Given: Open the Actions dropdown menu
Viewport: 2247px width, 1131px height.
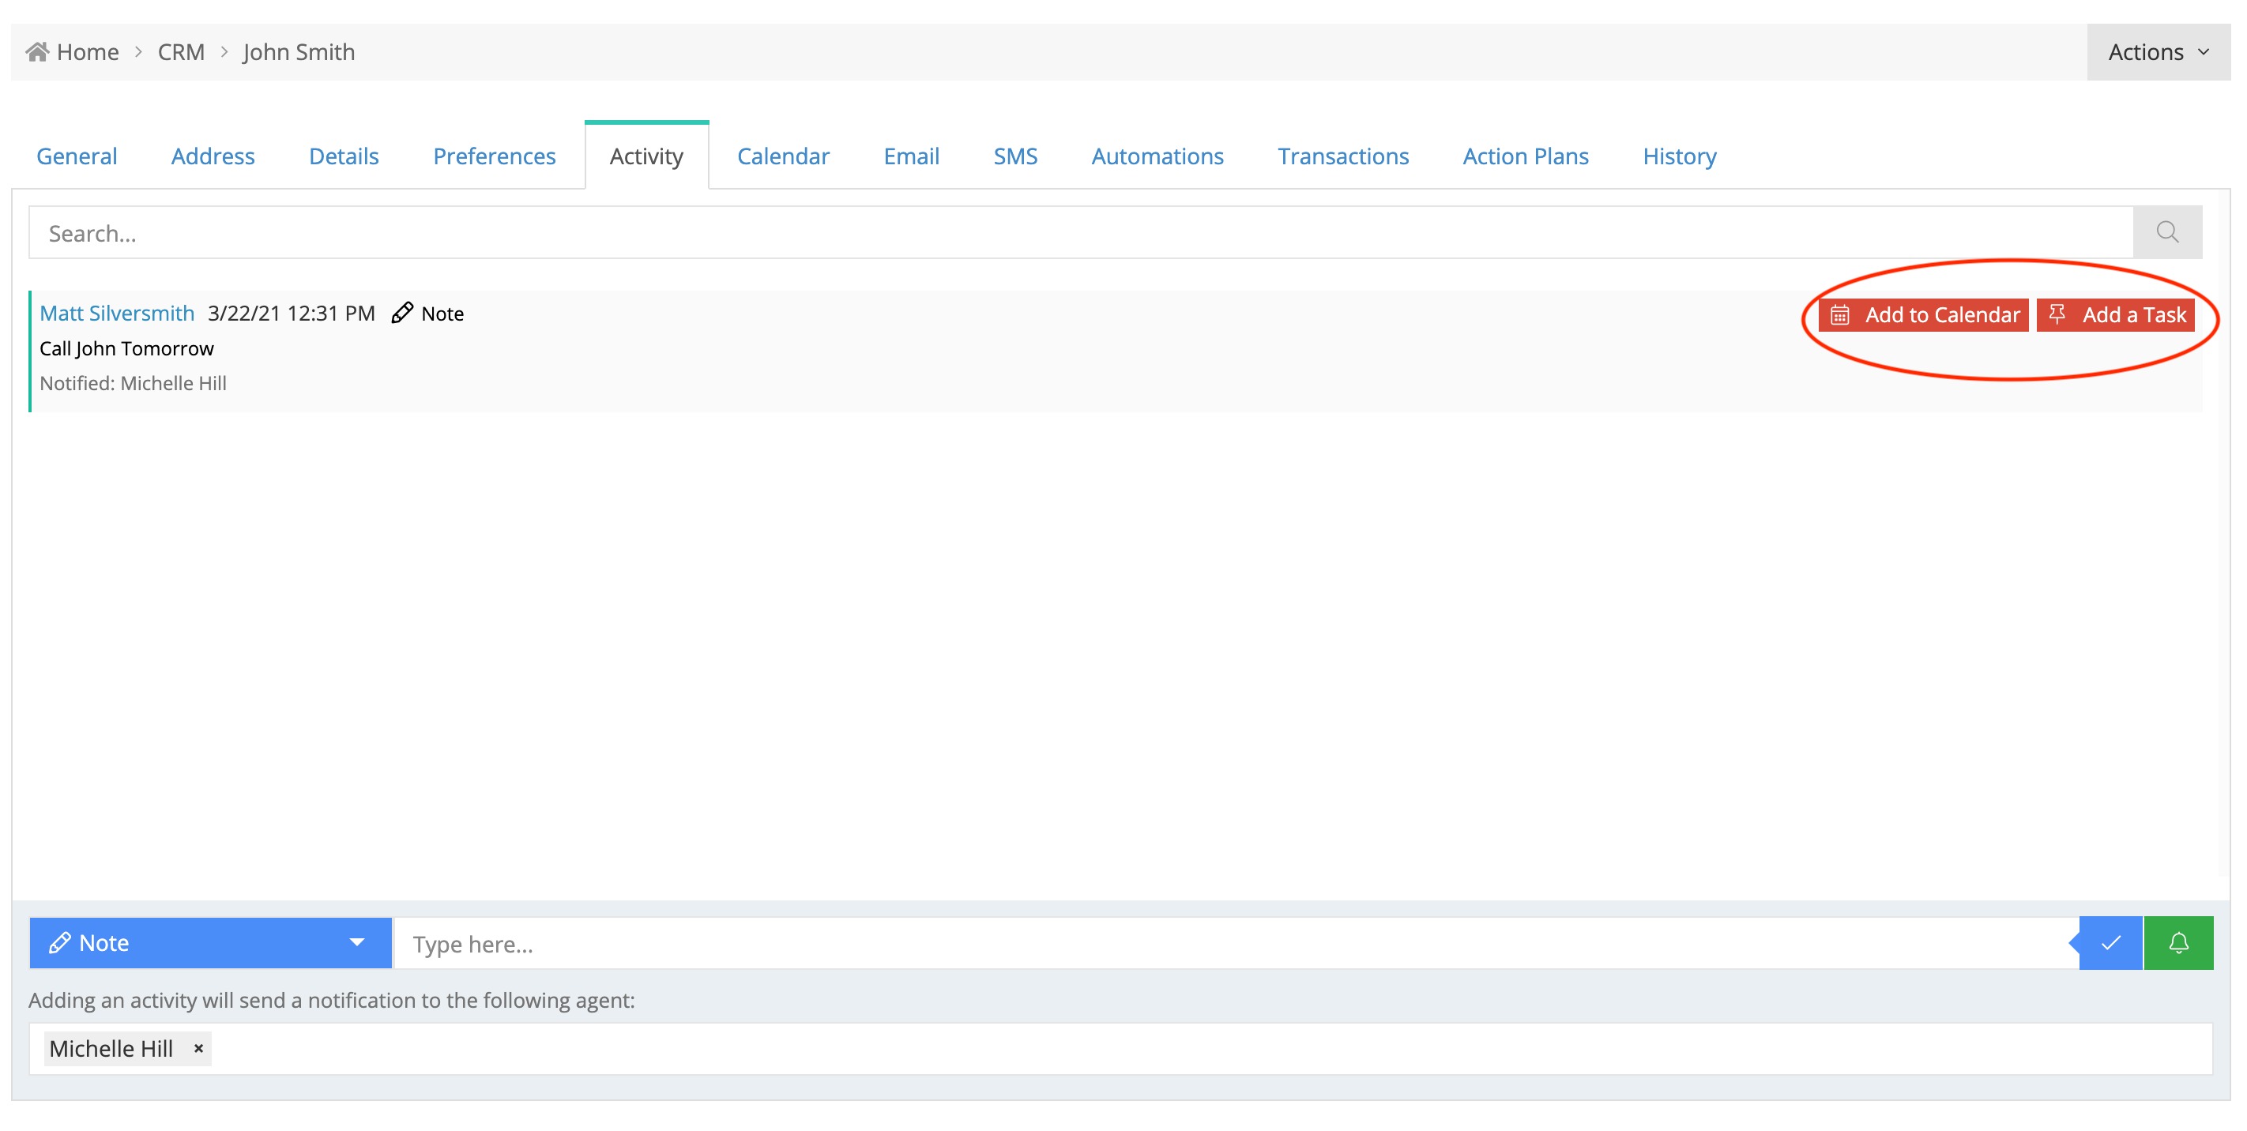Looking at the screenshot, I should [2157, 52].
